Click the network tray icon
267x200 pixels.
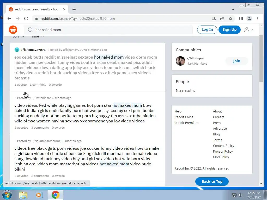tap(234, 195)
